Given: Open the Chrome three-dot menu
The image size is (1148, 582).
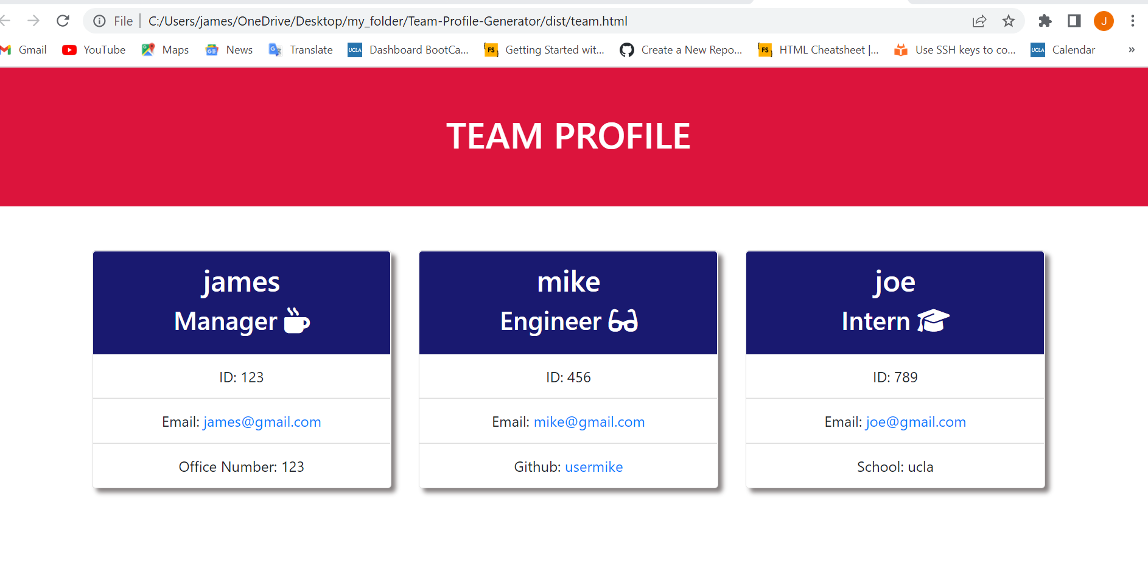Looking at the screenshot, I should pos(1132,21).
